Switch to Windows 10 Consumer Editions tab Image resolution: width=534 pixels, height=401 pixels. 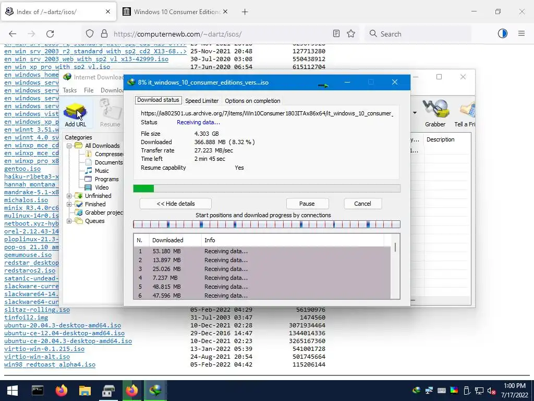(176, 12)
